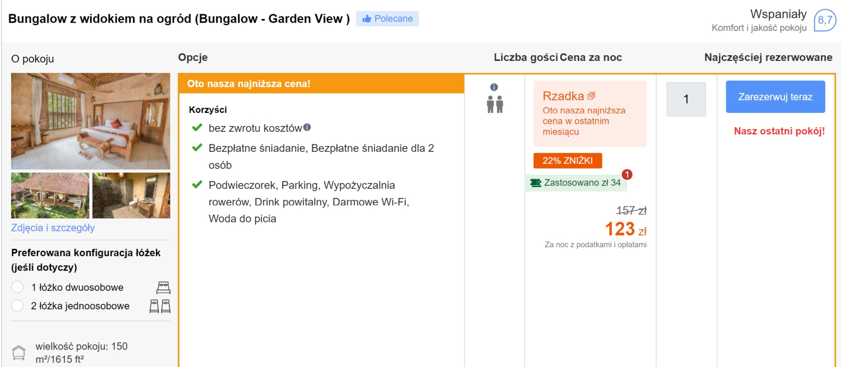Click the crossed-out '157 zł' price
Screen dimensions: 841x367
pyautogui.click(x=631, y=211)
